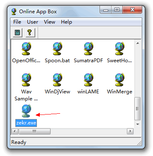Click the 'Ready' status bar text

19,142
